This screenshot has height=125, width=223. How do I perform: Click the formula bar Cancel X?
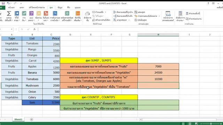tap(22, 29)
